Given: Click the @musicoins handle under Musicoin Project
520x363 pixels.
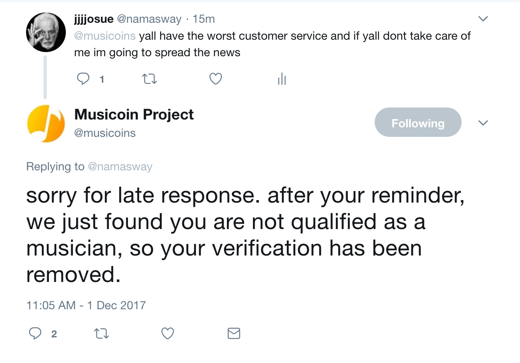Looking at the screenshot, I should 105,133.
